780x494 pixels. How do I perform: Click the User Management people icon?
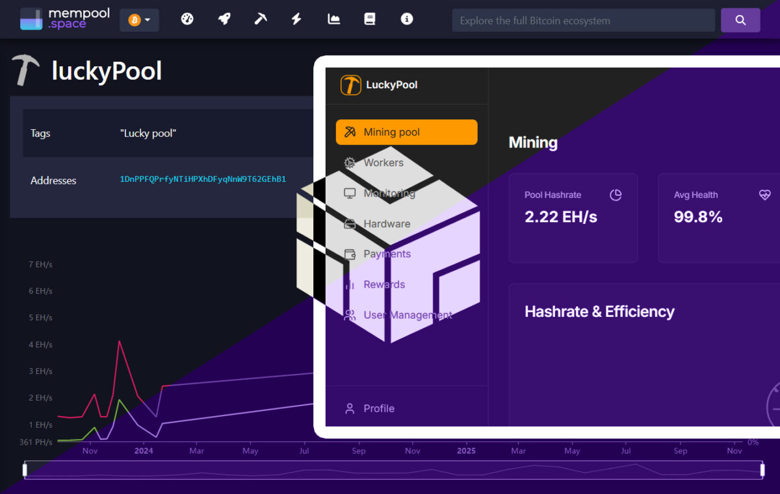[x=350, y=315]
